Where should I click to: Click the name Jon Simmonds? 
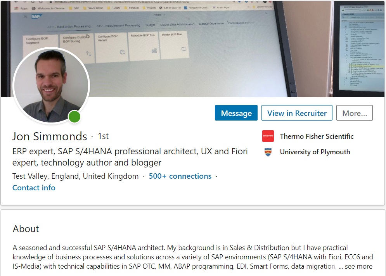[x=50, y=136]
